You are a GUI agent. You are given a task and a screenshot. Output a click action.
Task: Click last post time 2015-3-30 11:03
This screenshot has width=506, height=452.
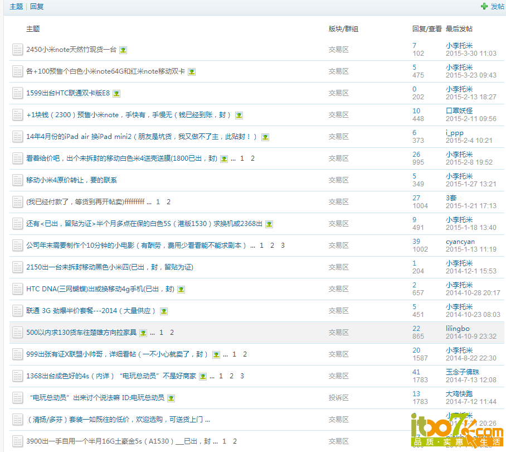click(471, 54)
